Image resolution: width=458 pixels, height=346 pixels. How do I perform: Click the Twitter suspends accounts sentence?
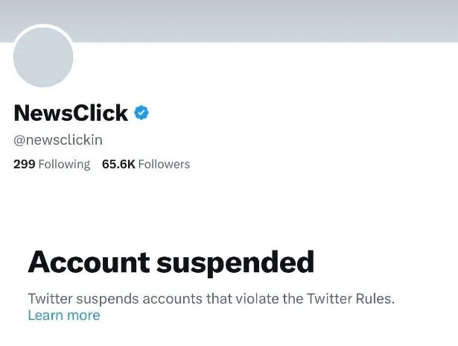[x=211, y=298]
